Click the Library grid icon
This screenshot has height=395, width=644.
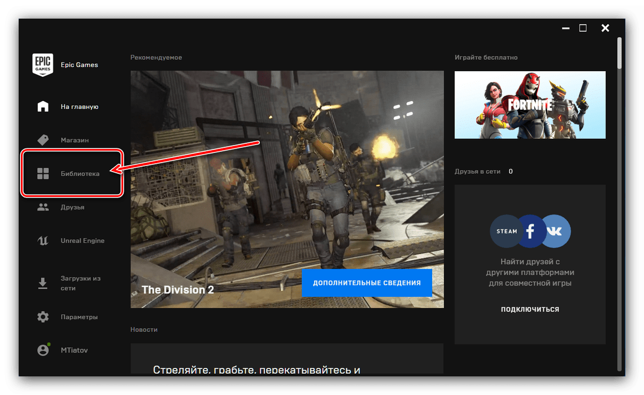pyautogui.click(x=43, y=174)
